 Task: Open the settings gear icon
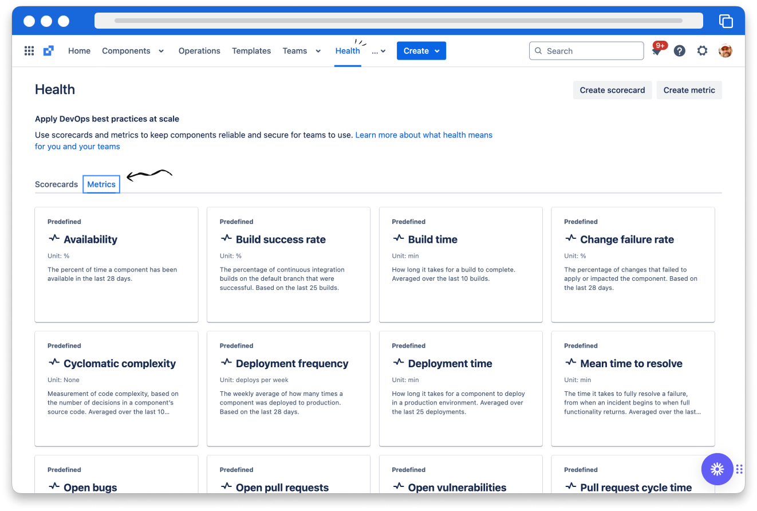(703, 51)
